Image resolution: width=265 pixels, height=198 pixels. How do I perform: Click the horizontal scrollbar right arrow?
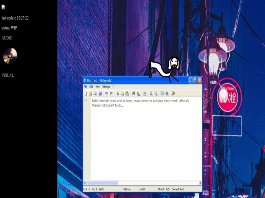click(x=200, y=183)
